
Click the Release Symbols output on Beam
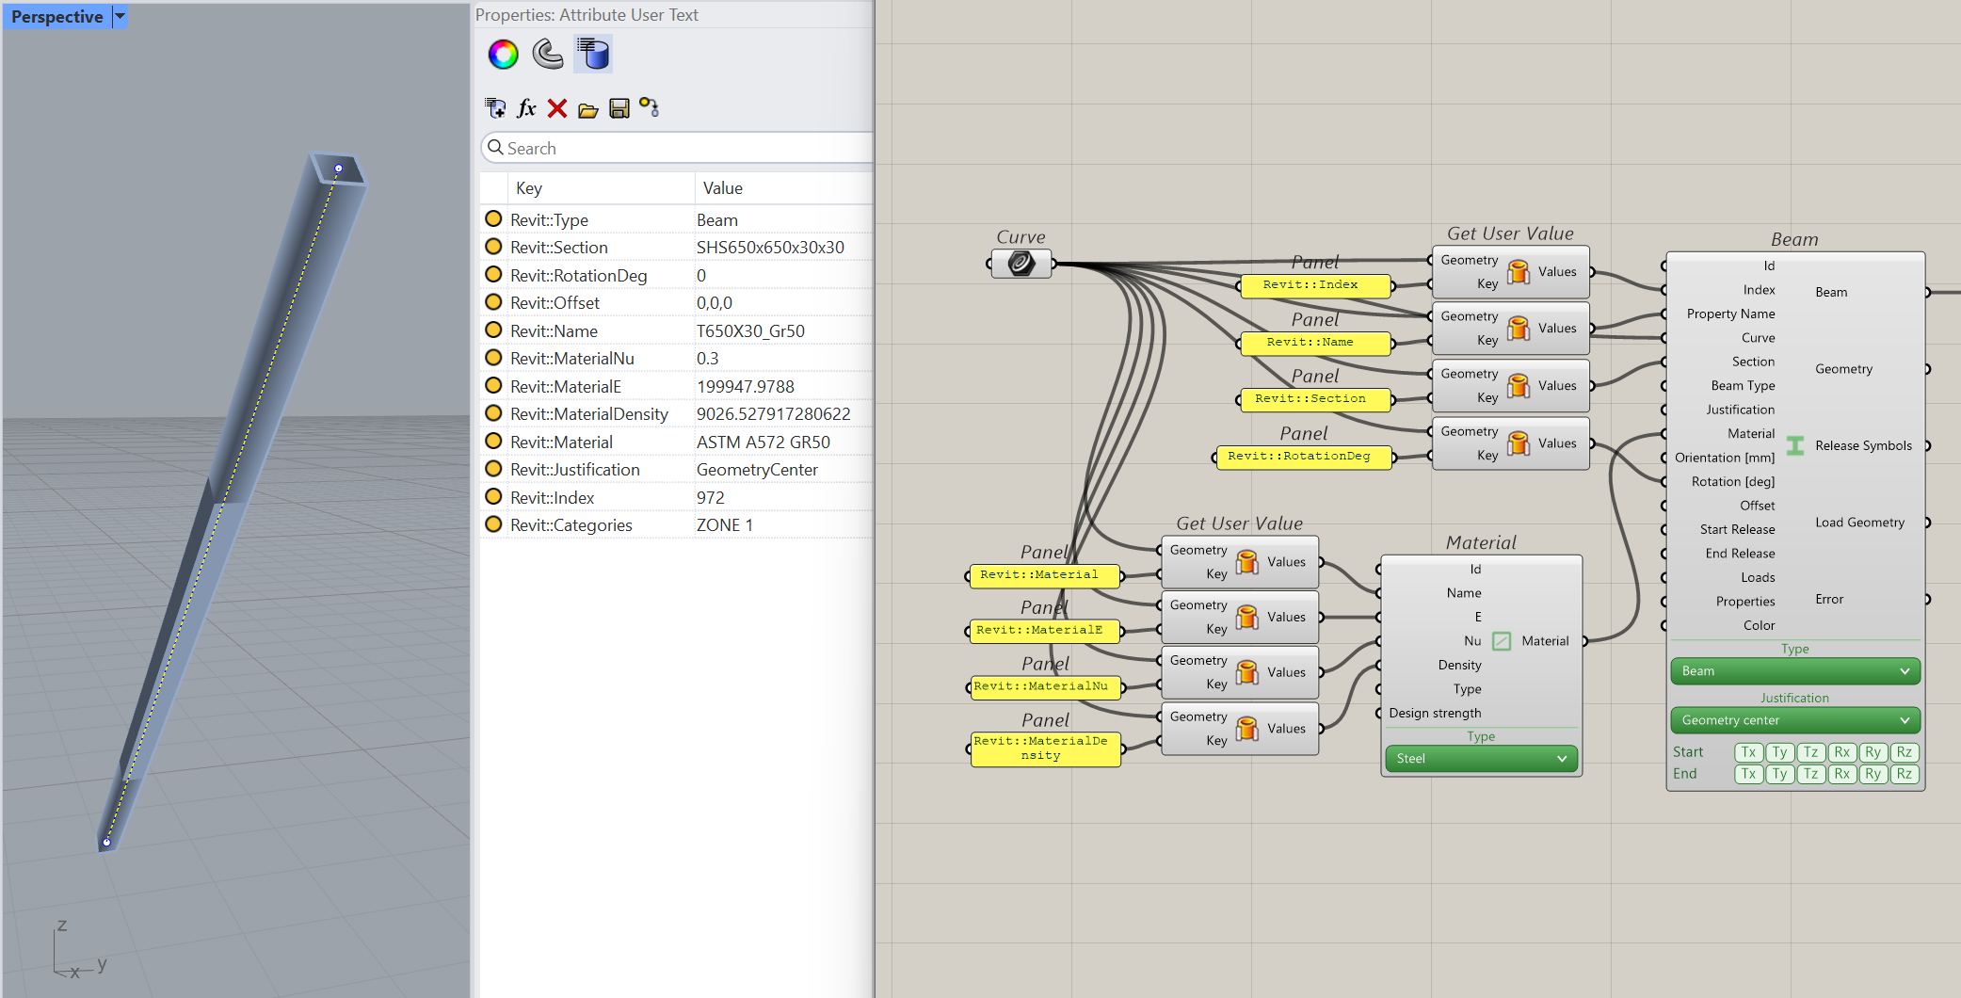tap(1863, 446)
